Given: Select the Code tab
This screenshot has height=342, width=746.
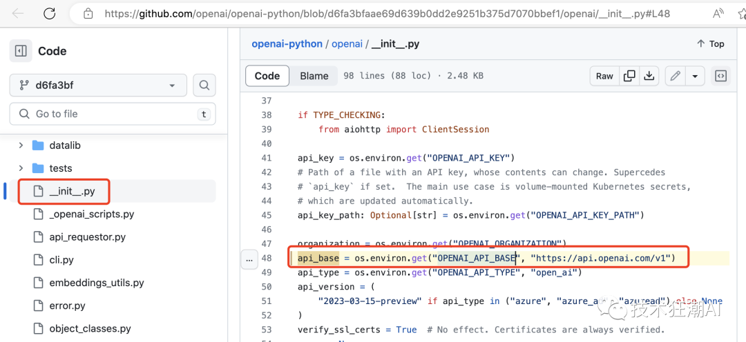Looking at the screenshot, I should pos(267,76).
